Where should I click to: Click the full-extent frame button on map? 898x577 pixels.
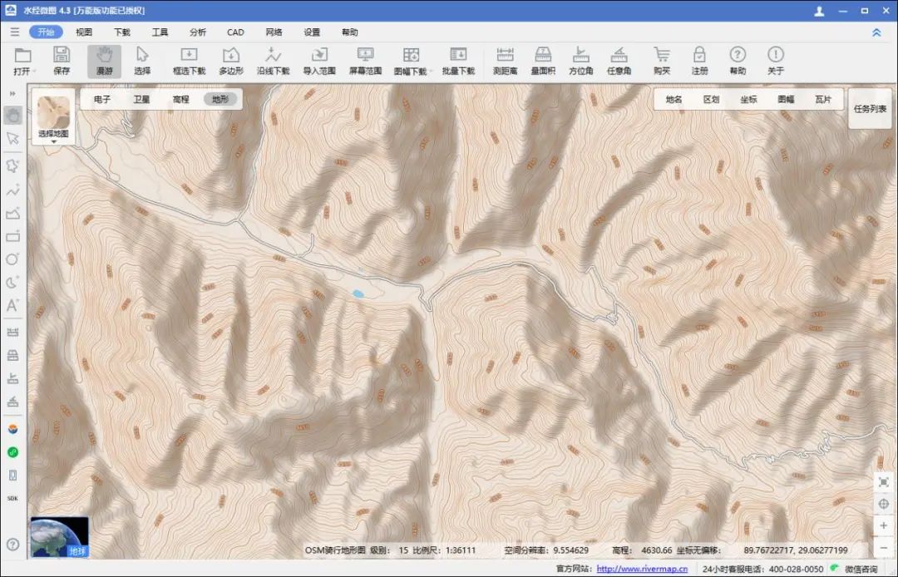click(x=884, y=482)
